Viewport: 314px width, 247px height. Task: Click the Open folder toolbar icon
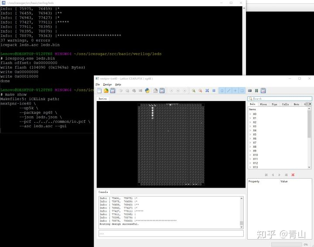pyautogui.click(x=106, y=91)
